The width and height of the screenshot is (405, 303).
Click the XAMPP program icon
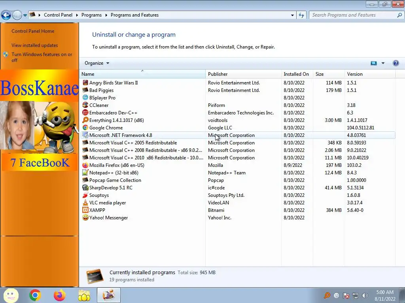click(x=85, y=210)
